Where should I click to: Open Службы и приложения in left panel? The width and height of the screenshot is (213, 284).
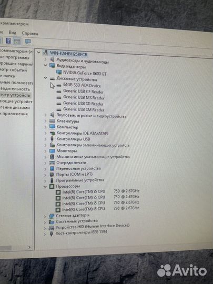pyautogui.click(x=14, y=114)
